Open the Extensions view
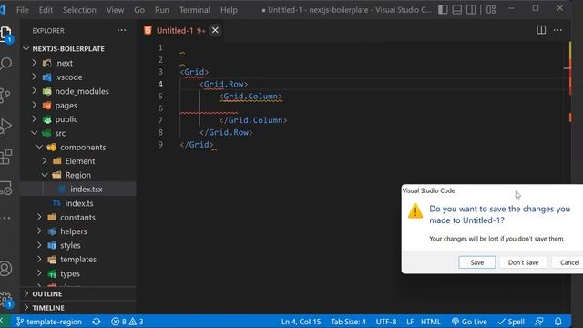Image resolution: width=583 pixels, height=328 pixels. tap(5, 157)
